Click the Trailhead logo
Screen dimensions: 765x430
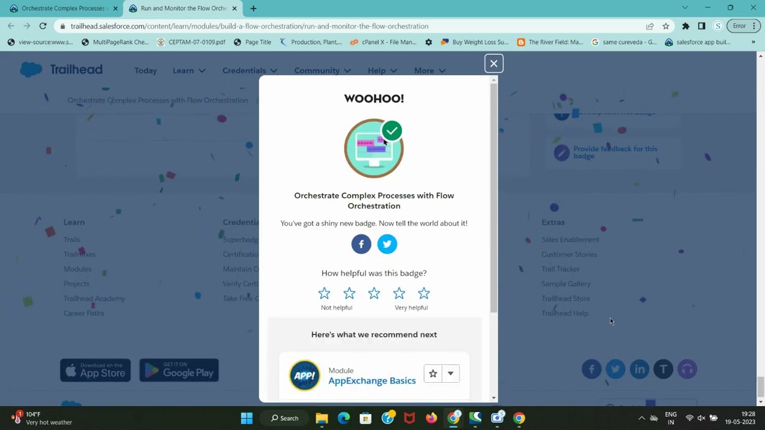click(61, 69)
